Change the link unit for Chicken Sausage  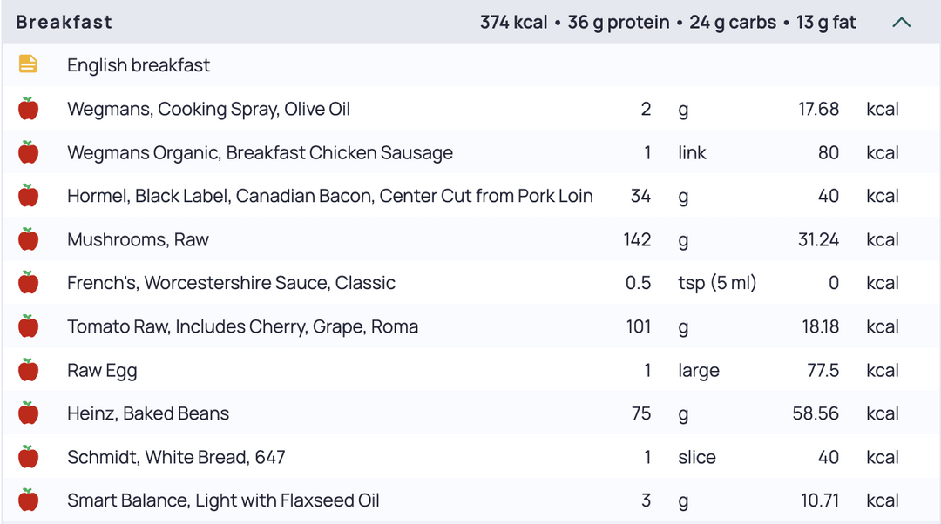[692, 152]
